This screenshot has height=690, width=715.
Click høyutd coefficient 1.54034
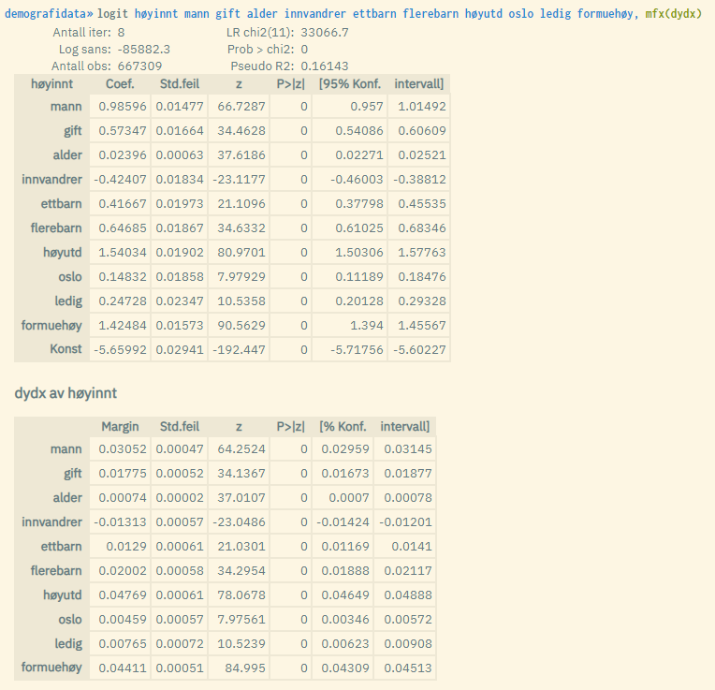120,252
